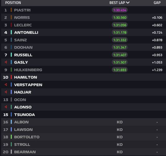
Task: Click the red arrow icon next to Verstappen
Action: coord(6,85)
